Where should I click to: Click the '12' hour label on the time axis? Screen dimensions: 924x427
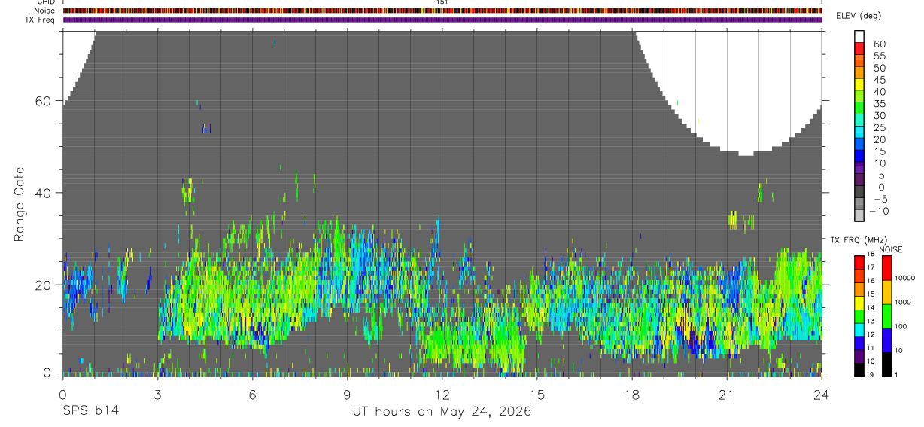tap(442, 395)
